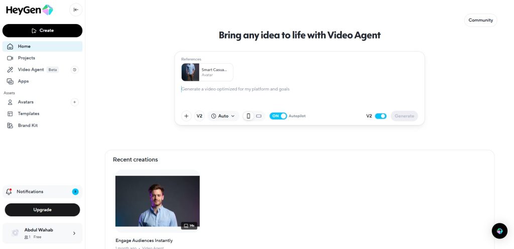Viewport: 514px width, 249px height.
Task: Select the landscape orientation icon
Action: click(x=259, y=116)
